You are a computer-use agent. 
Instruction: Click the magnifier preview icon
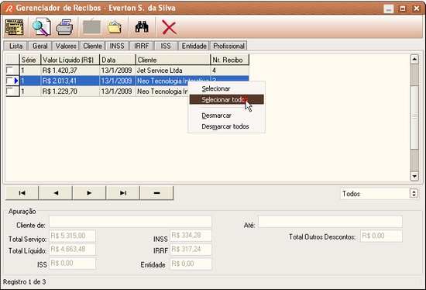(x=42, y=27)
